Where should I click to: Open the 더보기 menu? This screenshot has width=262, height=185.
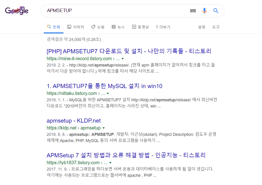pos(163,27)
